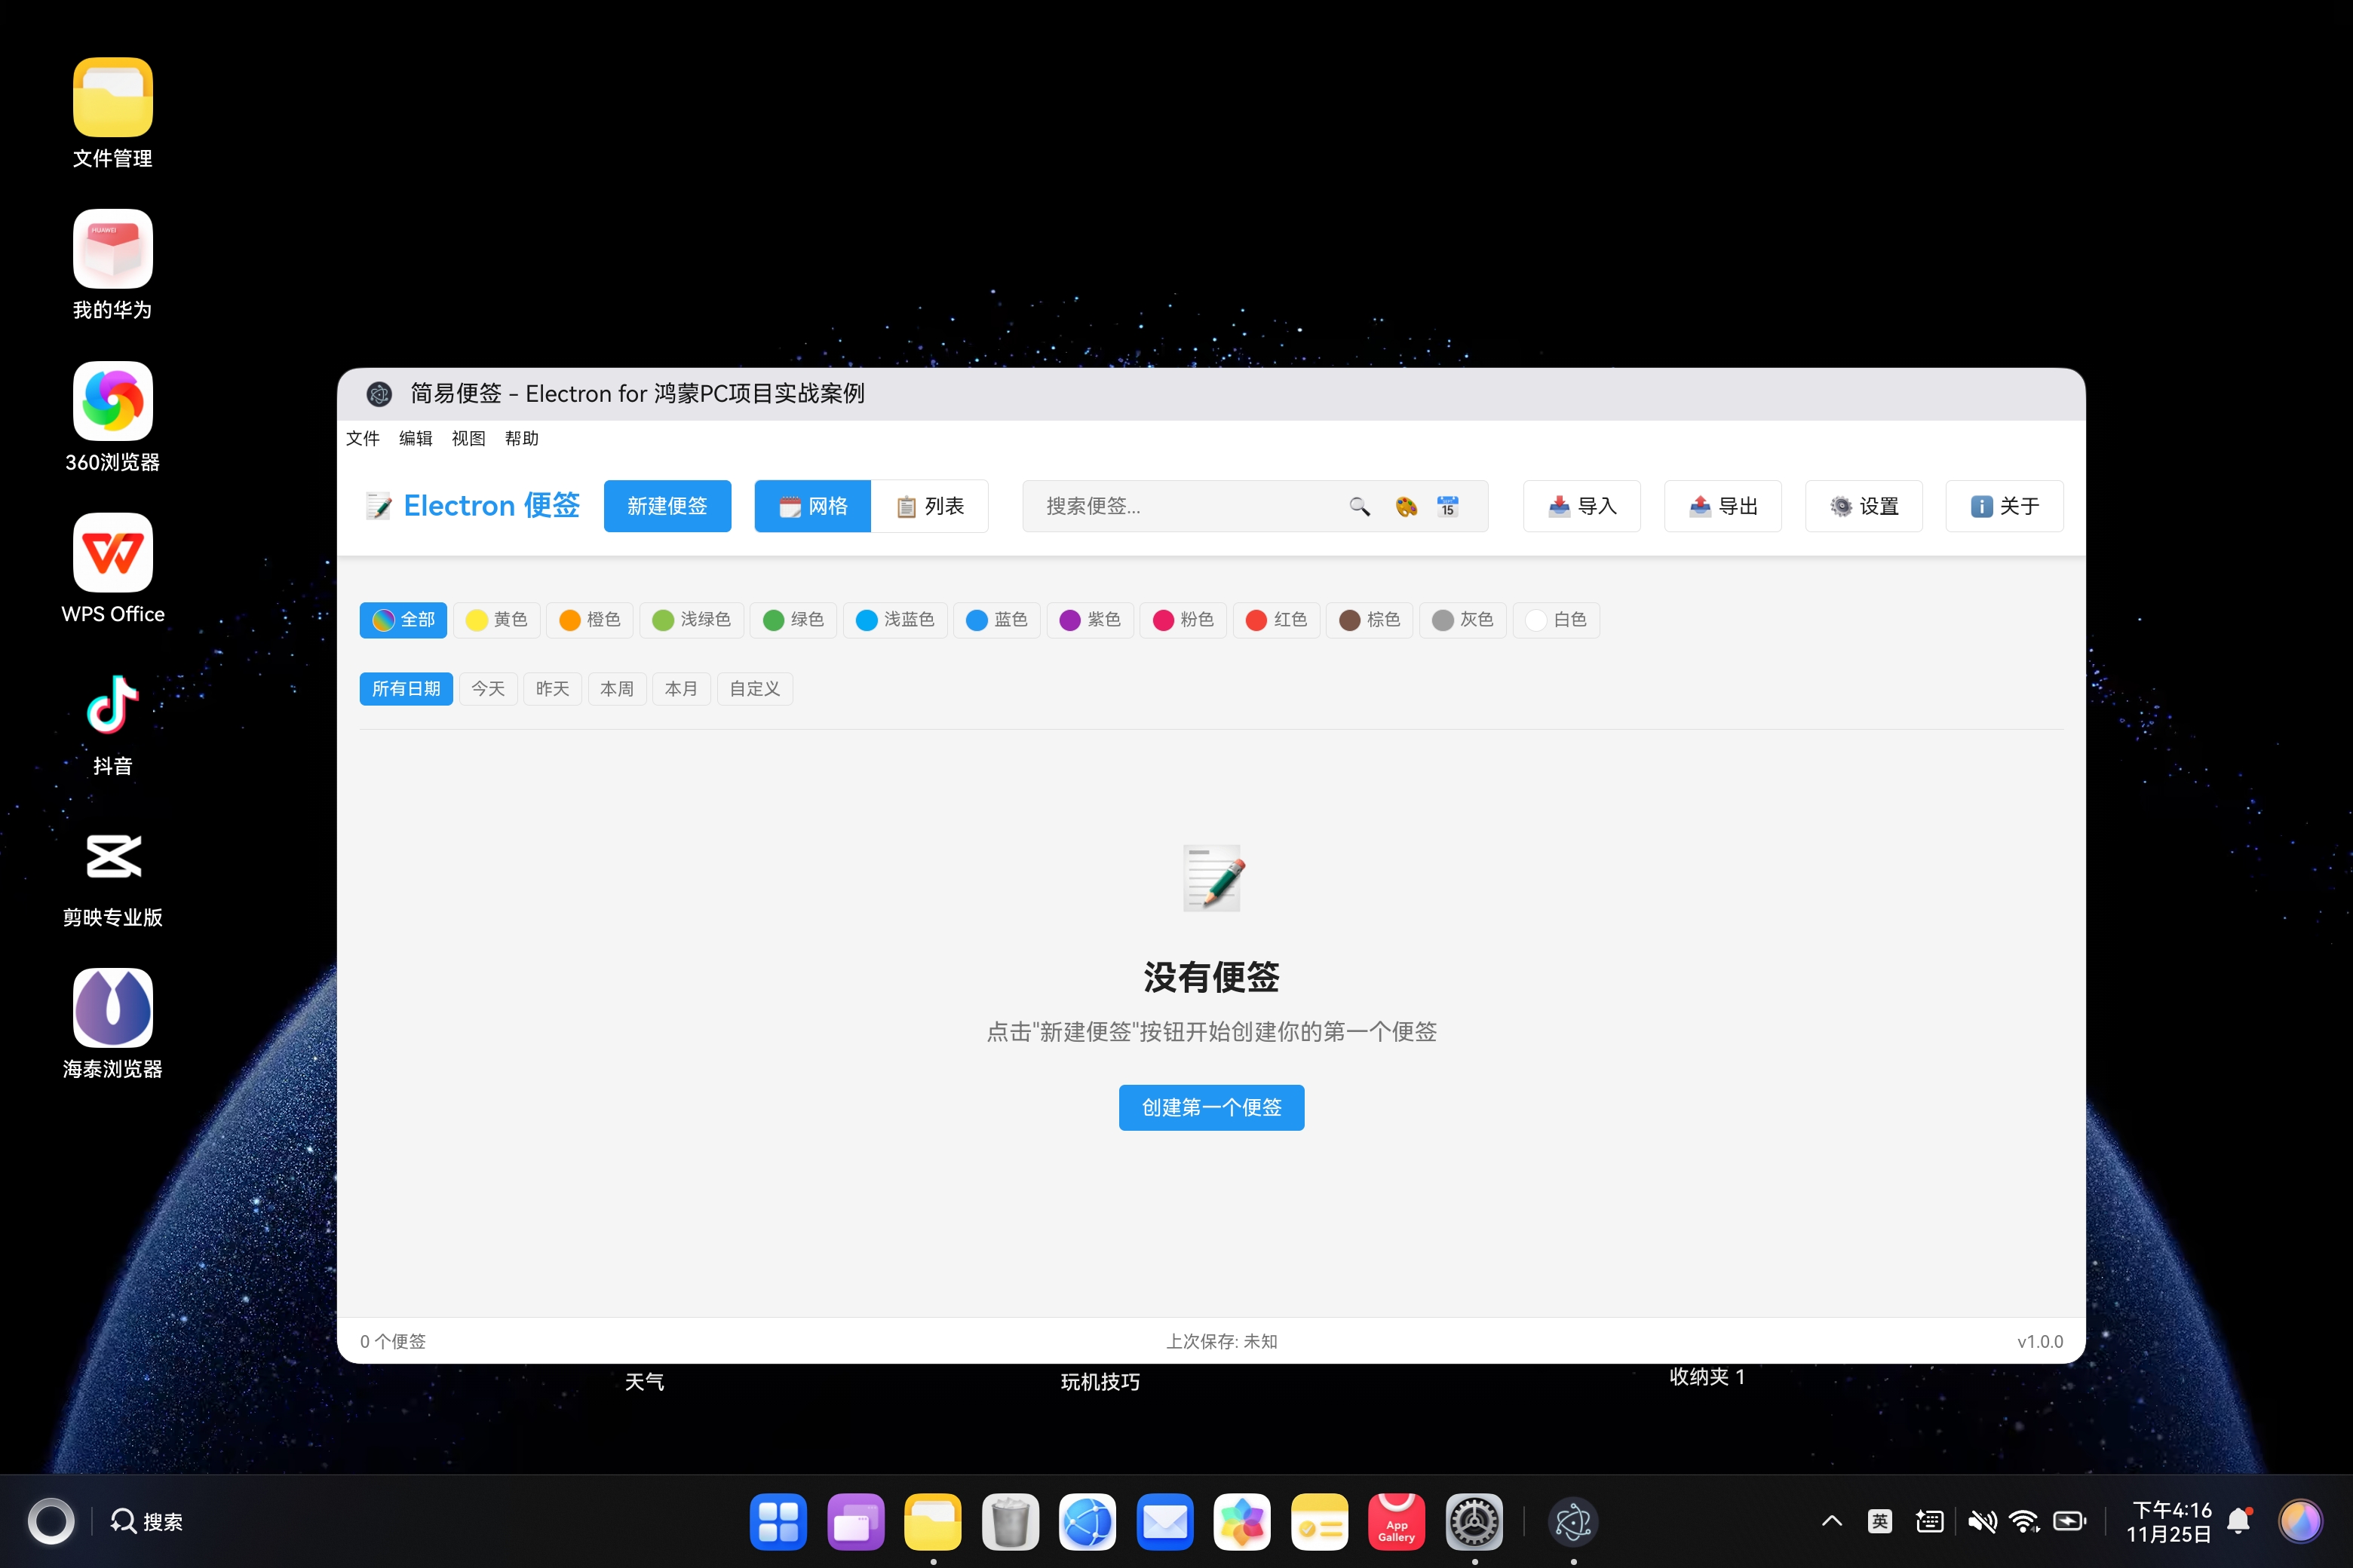Click the 新建便签 button
The width and height of the screenshot is (2353, 1568).
667,506
